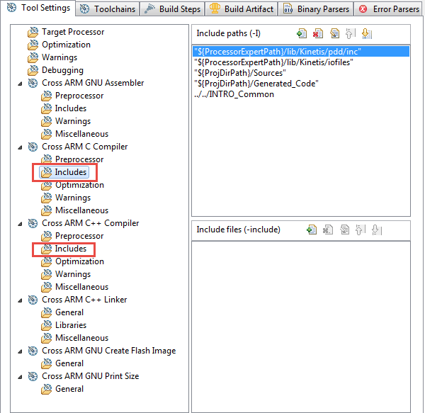This screenshot has width=425, height=413.
Task: Open top-level Warnings settings
Action: [59, 57]
